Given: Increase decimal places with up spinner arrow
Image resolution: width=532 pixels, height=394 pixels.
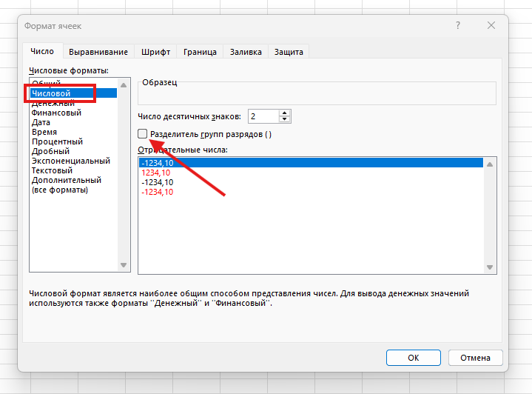Looking at the screenshot, I should (x=286, y=113).
